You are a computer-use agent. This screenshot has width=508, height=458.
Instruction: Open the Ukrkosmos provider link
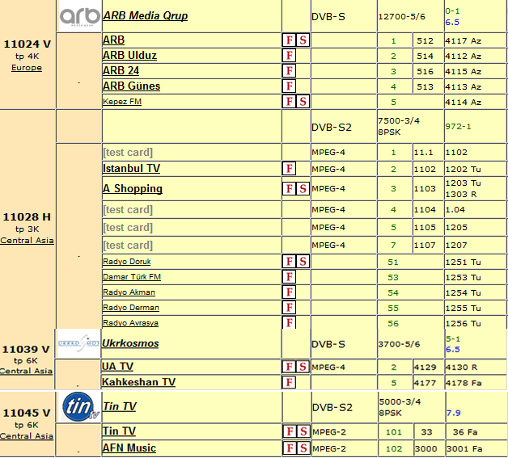(x=130, y=343)
